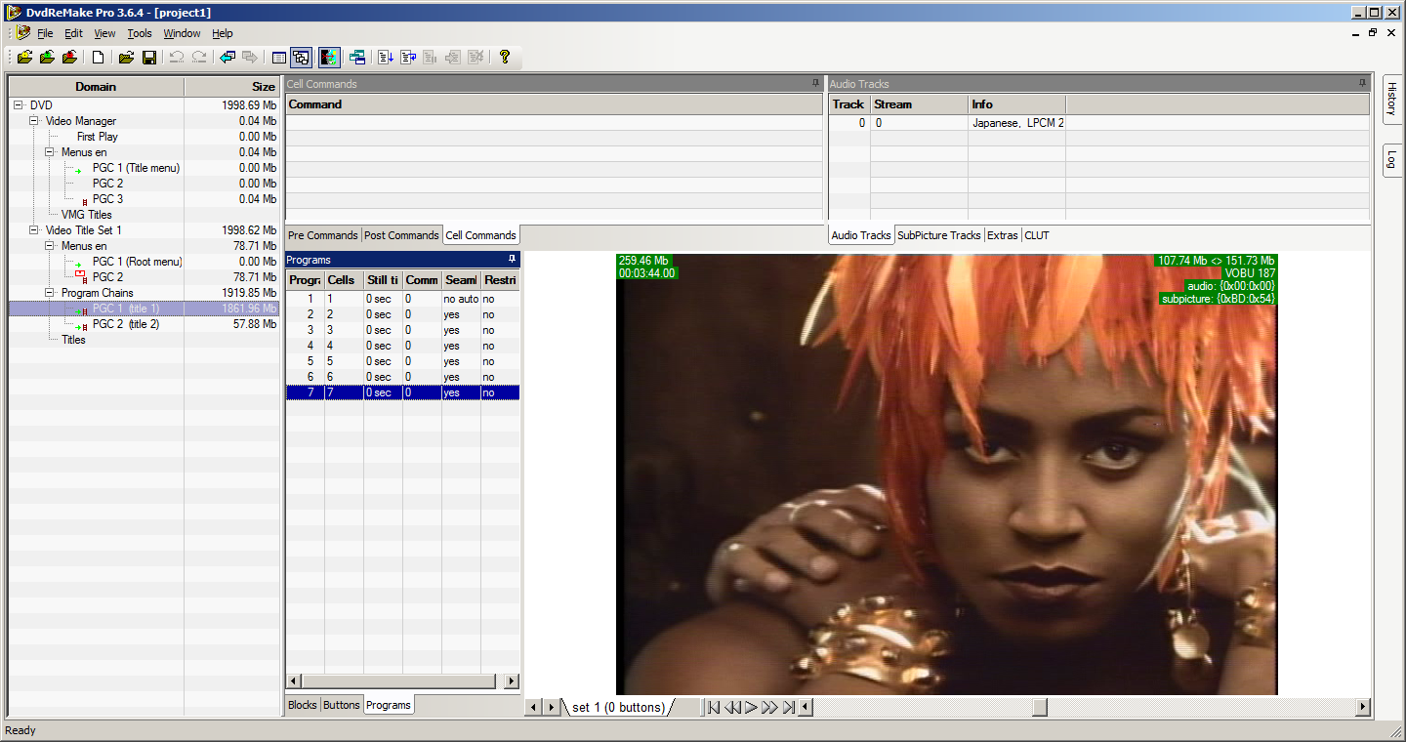Click the command list return-arrow toolbar icon
The image size is (1406, 742).
408,58
